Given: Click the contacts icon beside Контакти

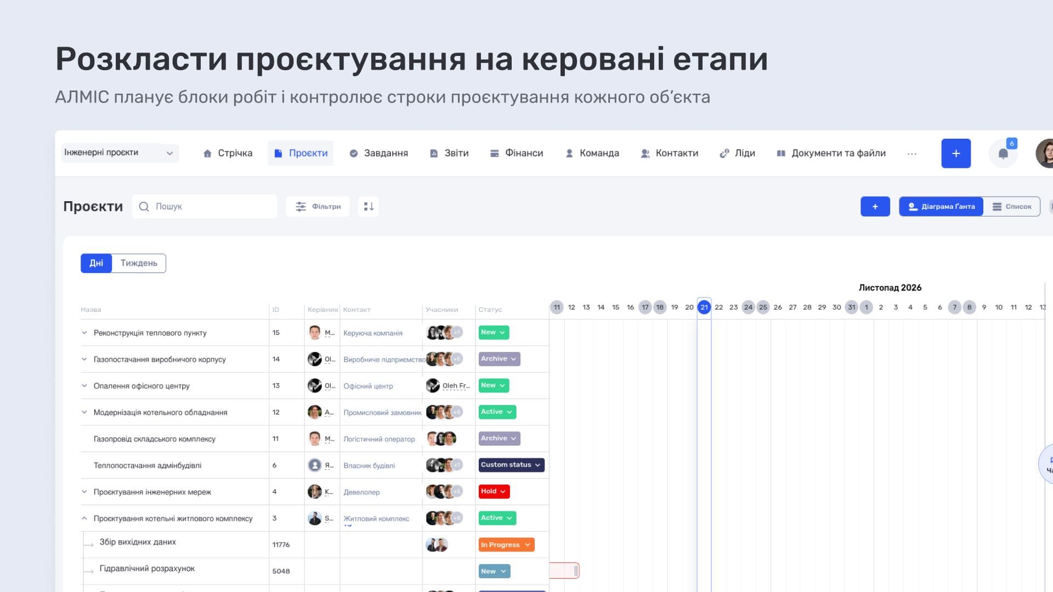Looking at the screenshot, I should coord(646,153).
